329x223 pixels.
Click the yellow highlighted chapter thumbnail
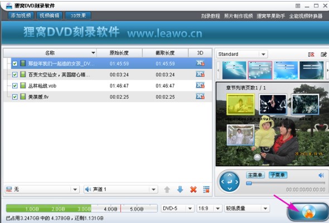coord(241,104)
